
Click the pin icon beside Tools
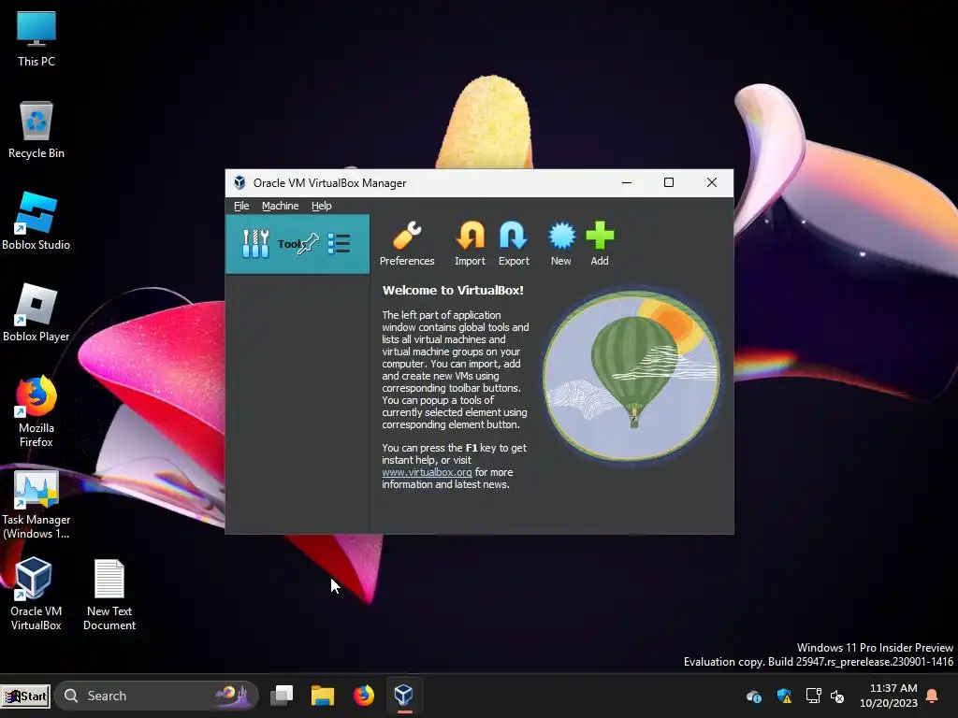pyautogui.click(x=308, y=244)
